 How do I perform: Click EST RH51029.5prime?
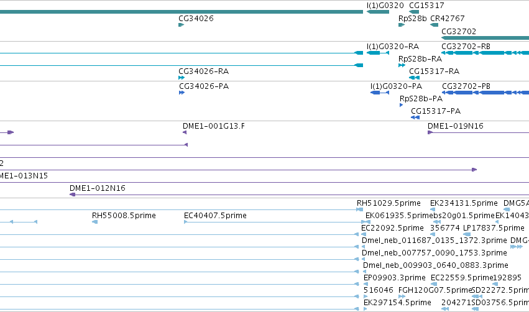tap(389, 203)
